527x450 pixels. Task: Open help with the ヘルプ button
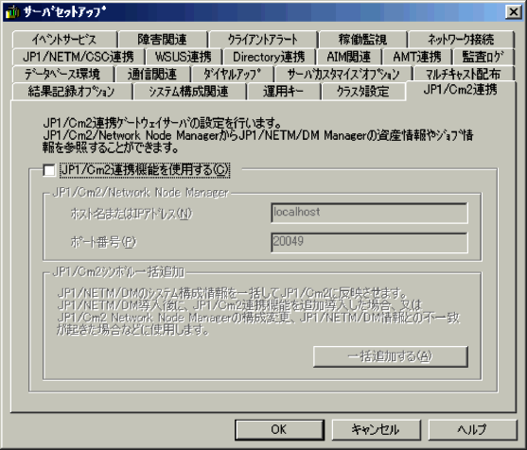(x=472, y=429)
